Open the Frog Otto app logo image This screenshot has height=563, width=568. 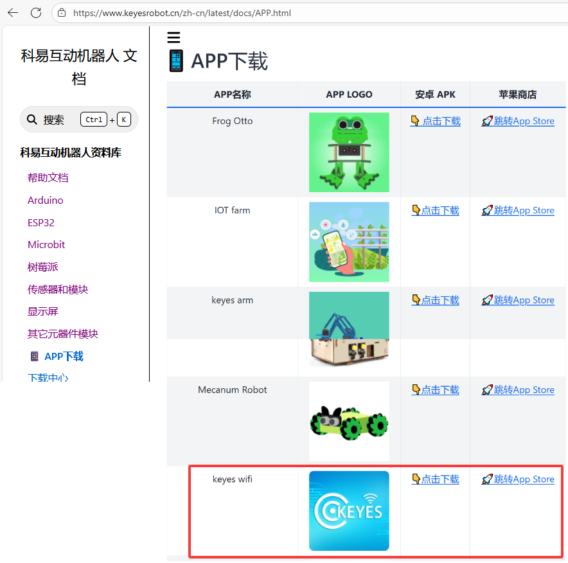[x=349, y=152]
